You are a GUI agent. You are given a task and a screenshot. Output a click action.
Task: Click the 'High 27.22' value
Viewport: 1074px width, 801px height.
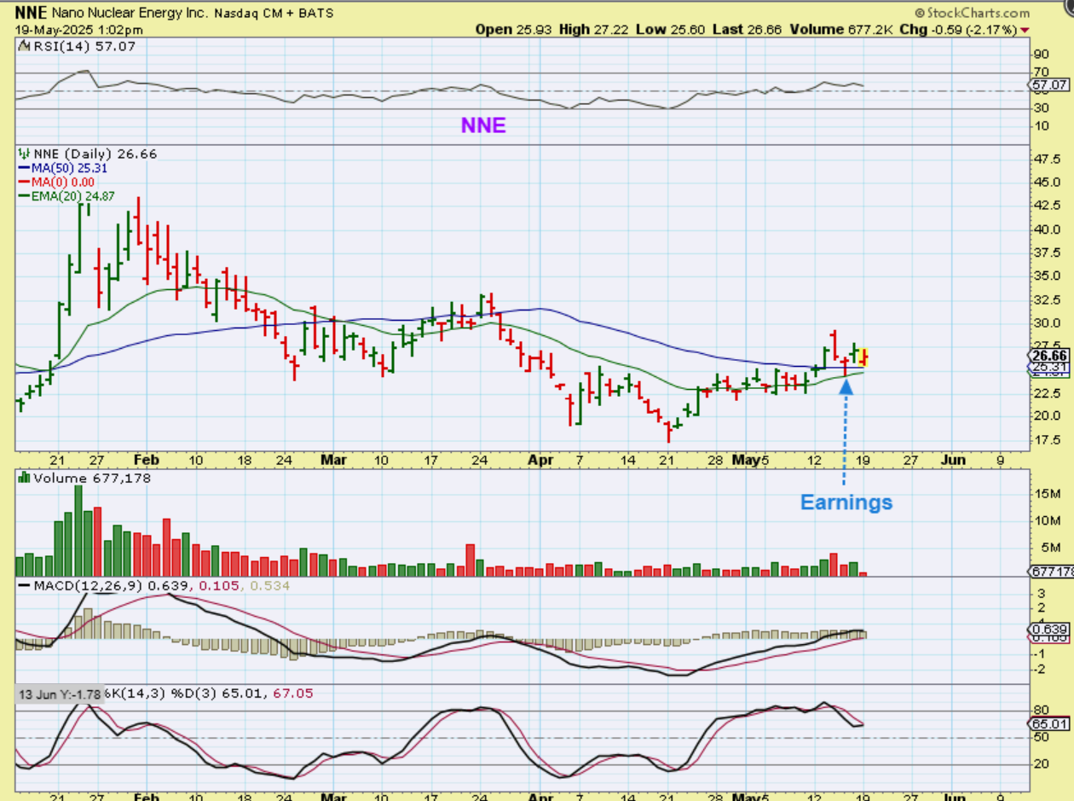(x=593, y=30)
